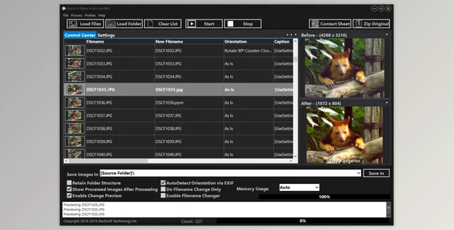Click the tab scroll right arrow
The width and height of the screenshot is (454, 230).
pos(291,35)
